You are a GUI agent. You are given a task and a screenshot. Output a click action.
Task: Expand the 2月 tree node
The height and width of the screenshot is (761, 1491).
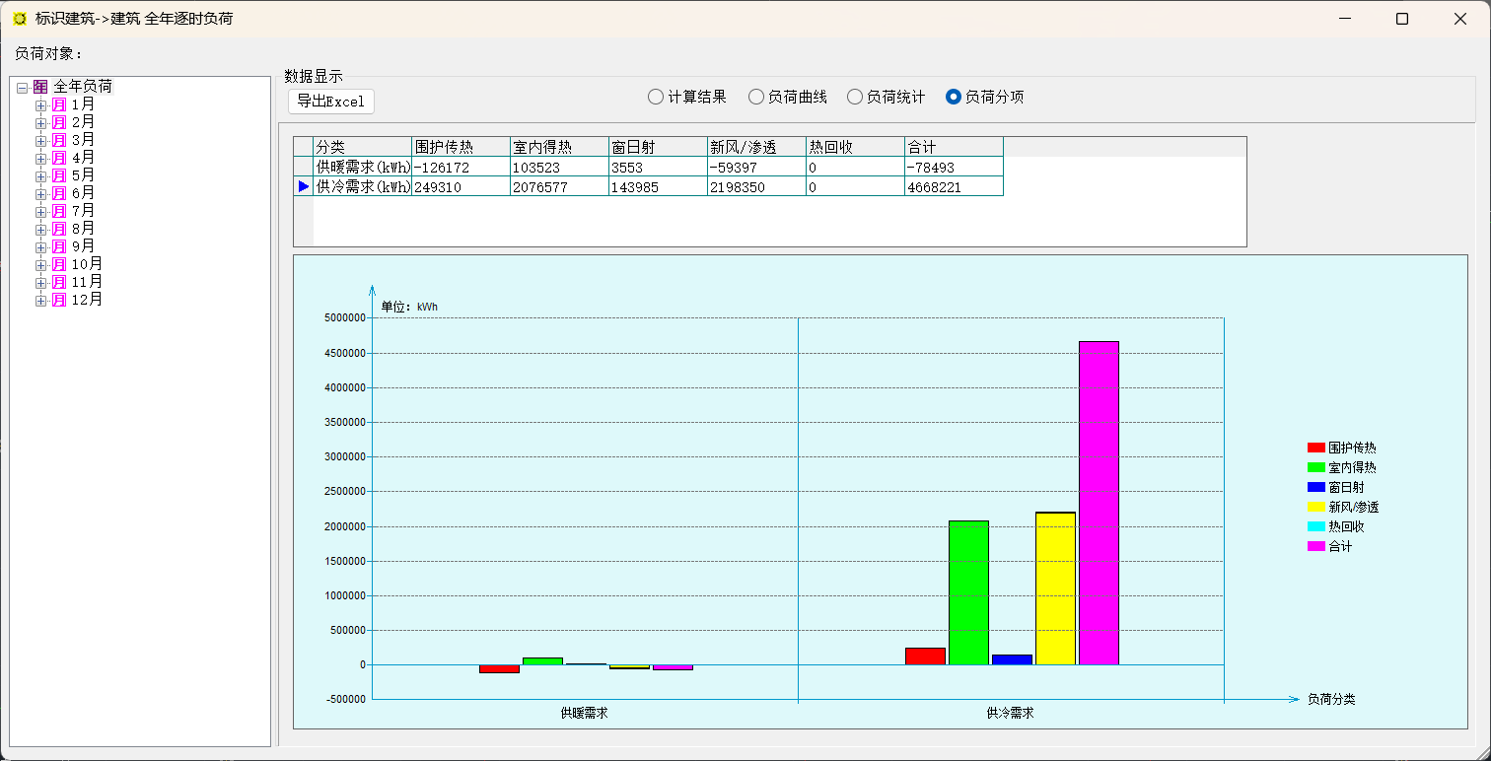click(x=40, y=123)
